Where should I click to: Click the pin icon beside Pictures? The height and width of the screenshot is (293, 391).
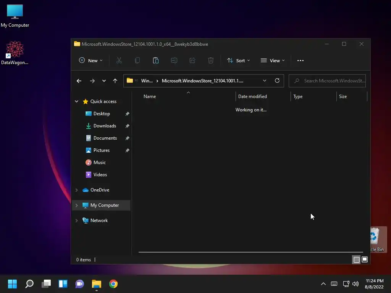pyautogui.click(x=127, y=150)
